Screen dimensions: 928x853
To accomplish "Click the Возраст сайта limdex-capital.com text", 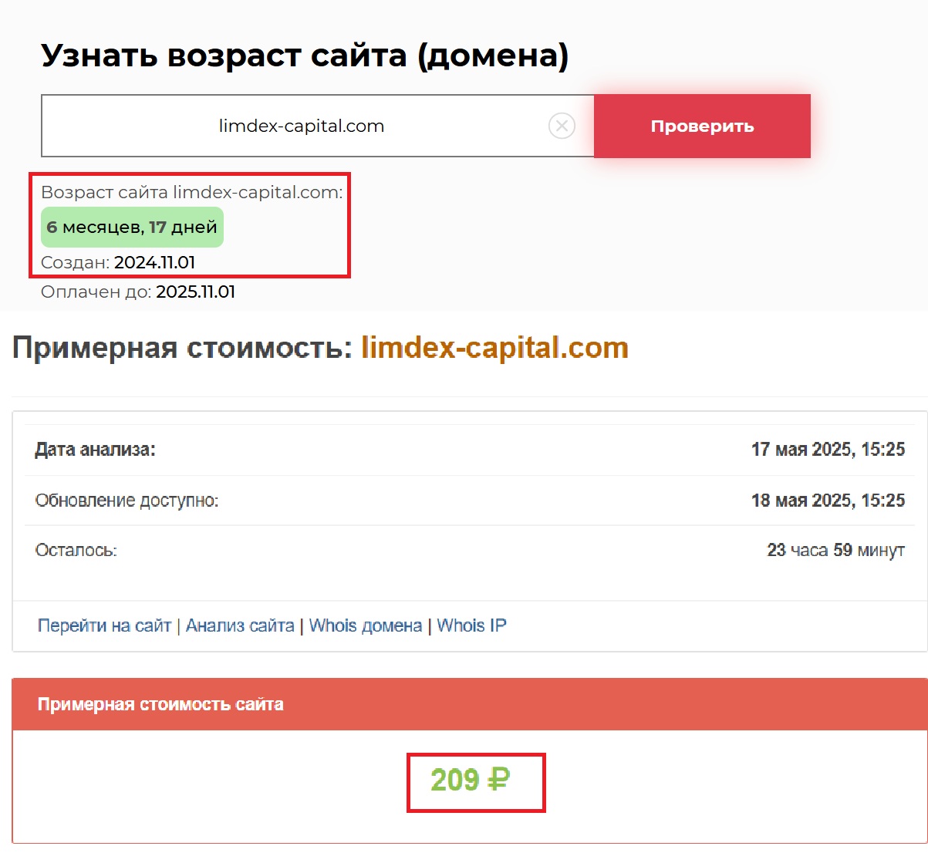I will 191,193.
